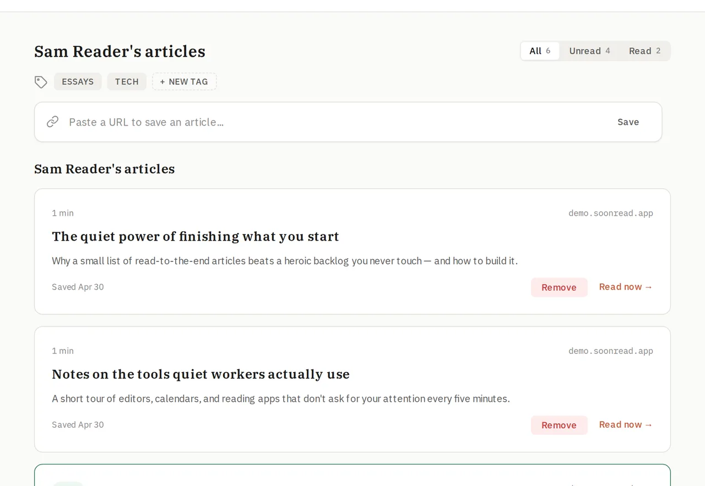Click the top 'Sam Reader's articles' page heading
The height and width of the screenshot is (486, 705).
click(x=120, y=51)
